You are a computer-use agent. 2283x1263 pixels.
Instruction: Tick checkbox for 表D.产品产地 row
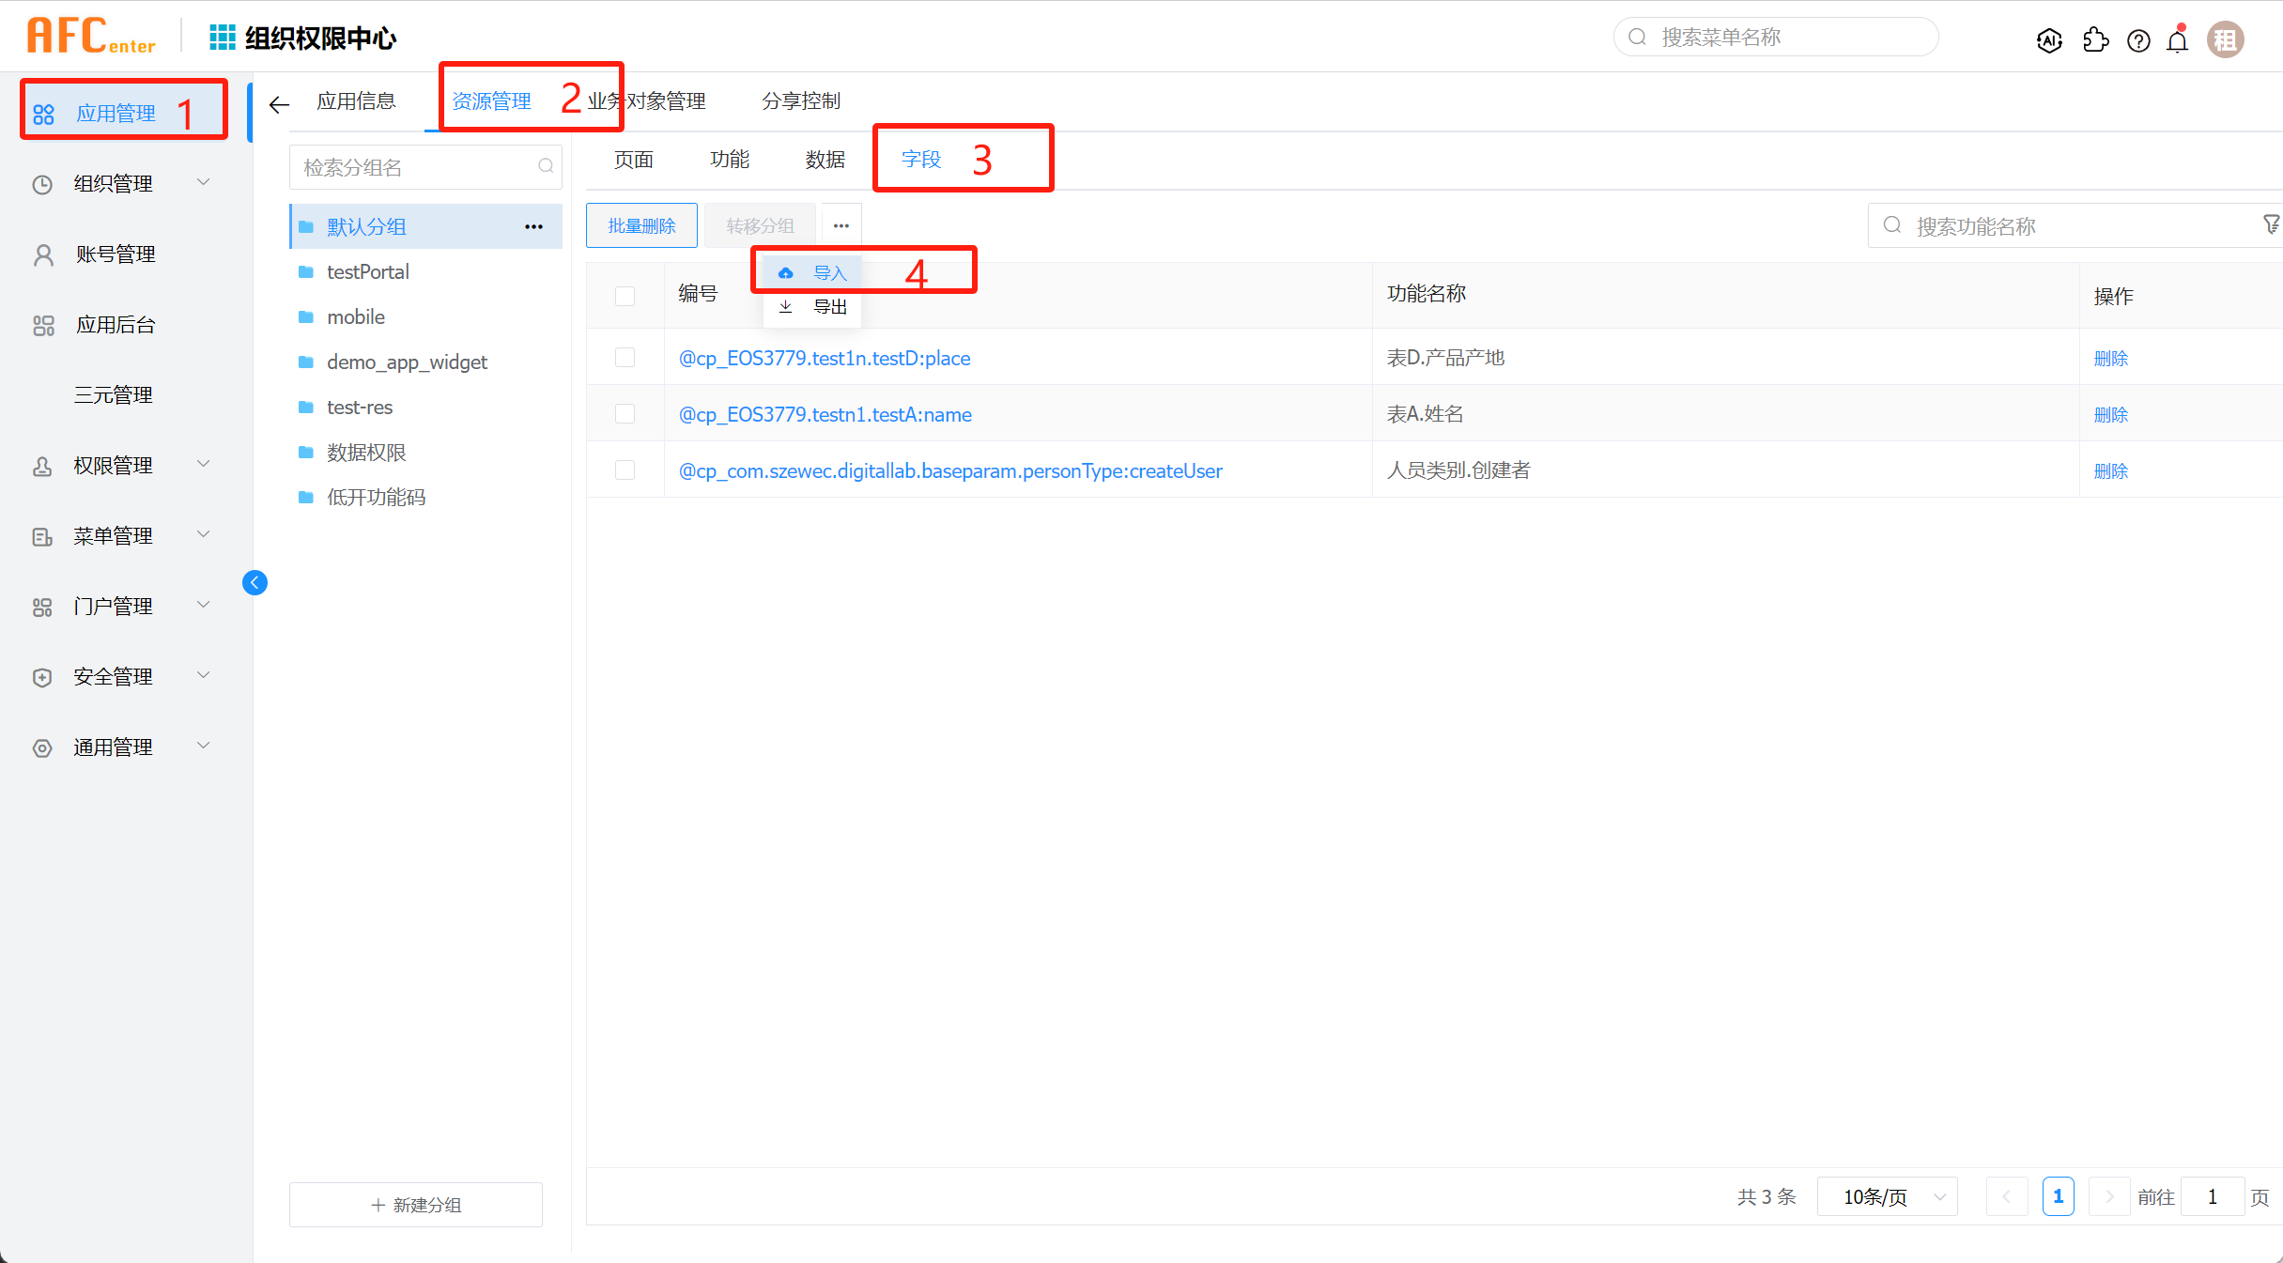(625, 358)
